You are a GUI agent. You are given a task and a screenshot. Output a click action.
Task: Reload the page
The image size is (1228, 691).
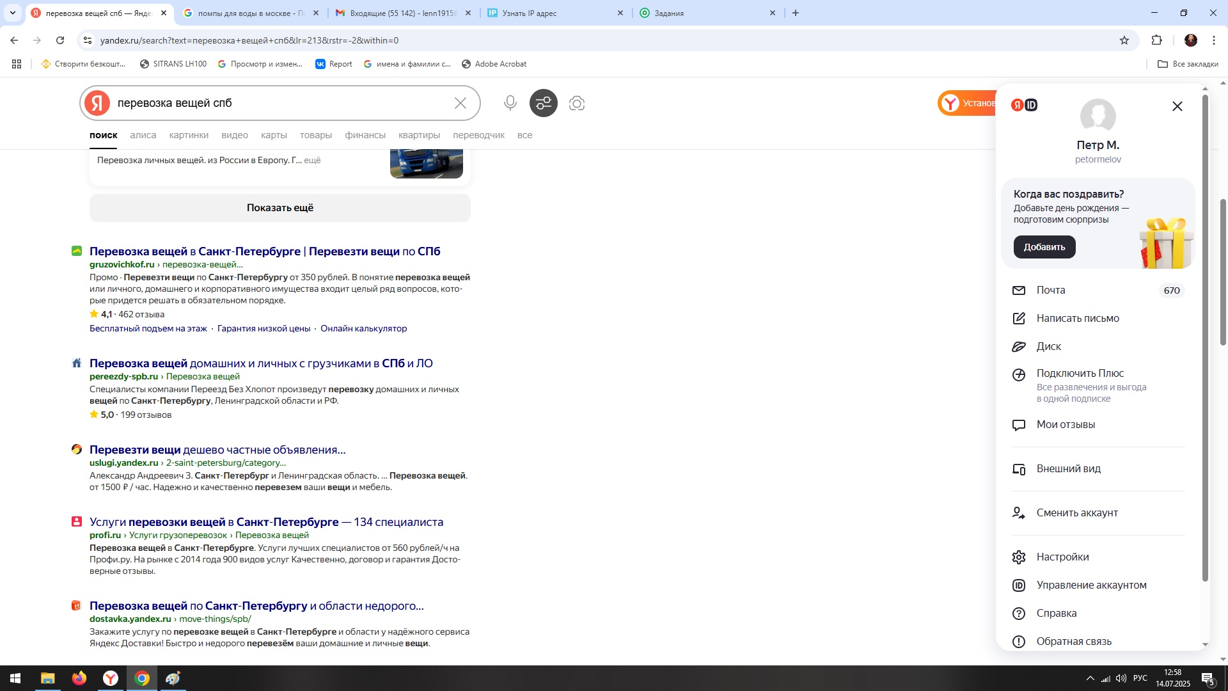60,40
